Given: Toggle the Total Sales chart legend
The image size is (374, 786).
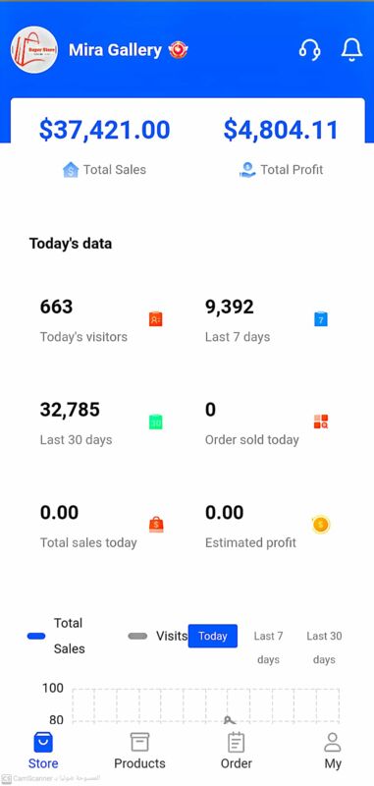Looking at the screenshot, I should (56, 636).
